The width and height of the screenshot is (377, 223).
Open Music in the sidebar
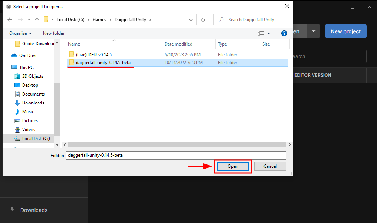tap(28, 112)
